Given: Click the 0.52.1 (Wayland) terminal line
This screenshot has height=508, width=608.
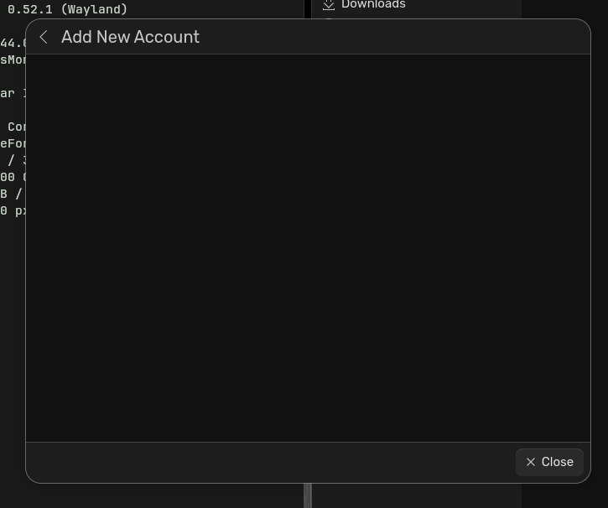Looking at the screenshot, I should click(67, 9).
